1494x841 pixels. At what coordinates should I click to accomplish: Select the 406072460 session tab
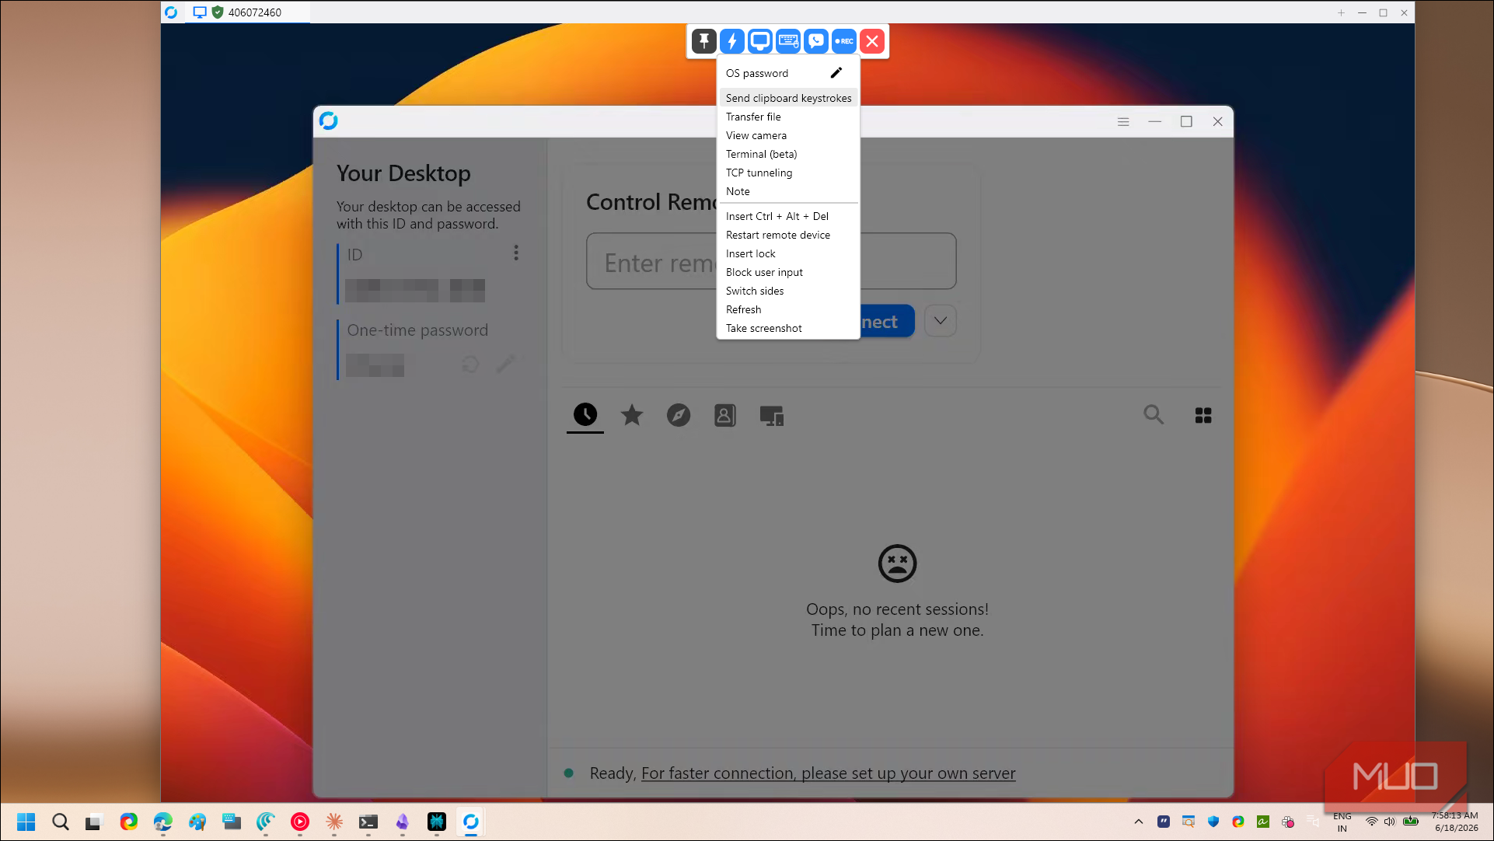click(x=247, y=12)
